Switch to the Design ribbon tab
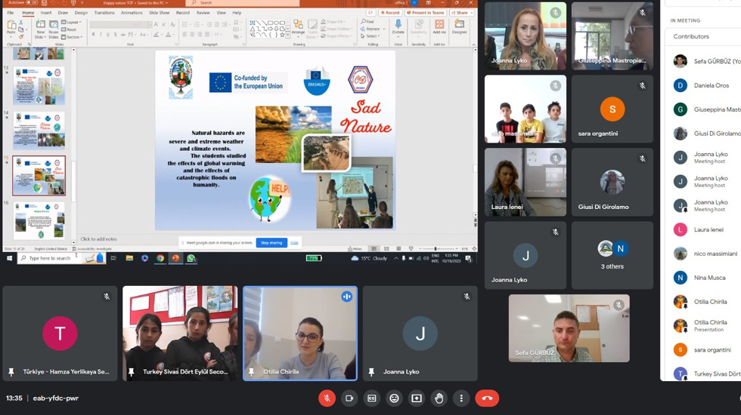This screenshot has height=415, width=741. (x=81, y=13)
